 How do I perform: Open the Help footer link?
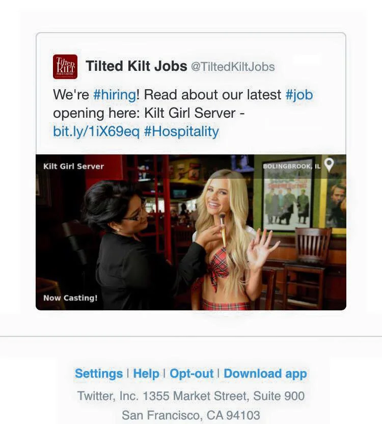(x=146, y=374)
